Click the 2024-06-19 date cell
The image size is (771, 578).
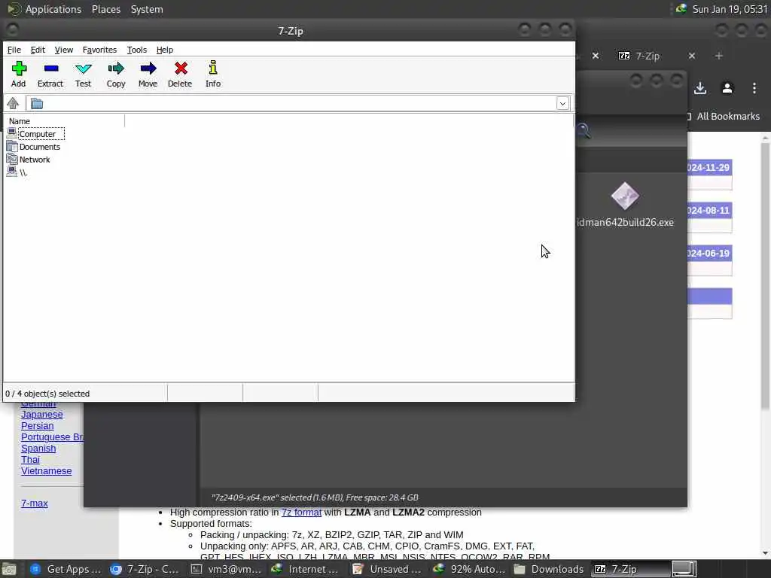(x=709, y=253)
